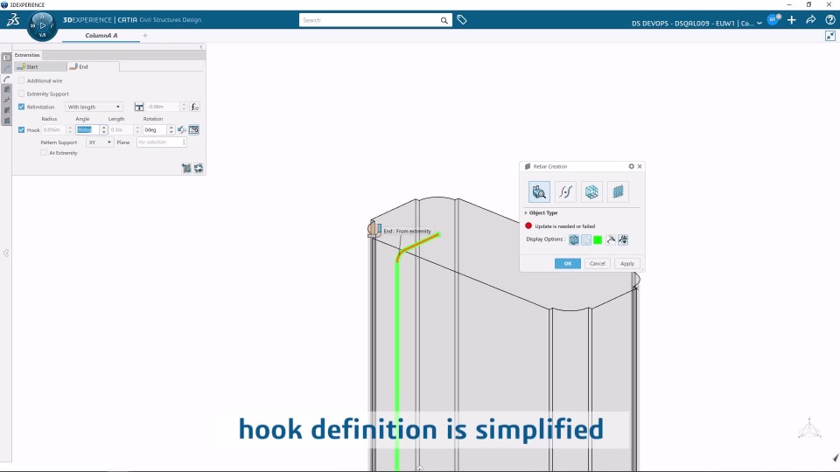Open the Pattern Support XY dropdown
The height and width of the screenshot is (472, 840).
point(100,142)
